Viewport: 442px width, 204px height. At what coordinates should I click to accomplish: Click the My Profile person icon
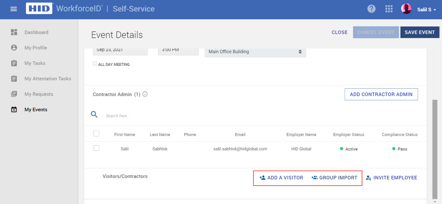pyautogui.click(x=14, y=48)
